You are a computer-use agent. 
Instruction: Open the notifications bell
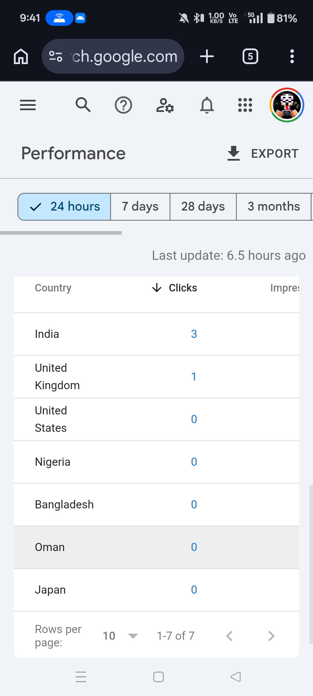tap(207, 105)
